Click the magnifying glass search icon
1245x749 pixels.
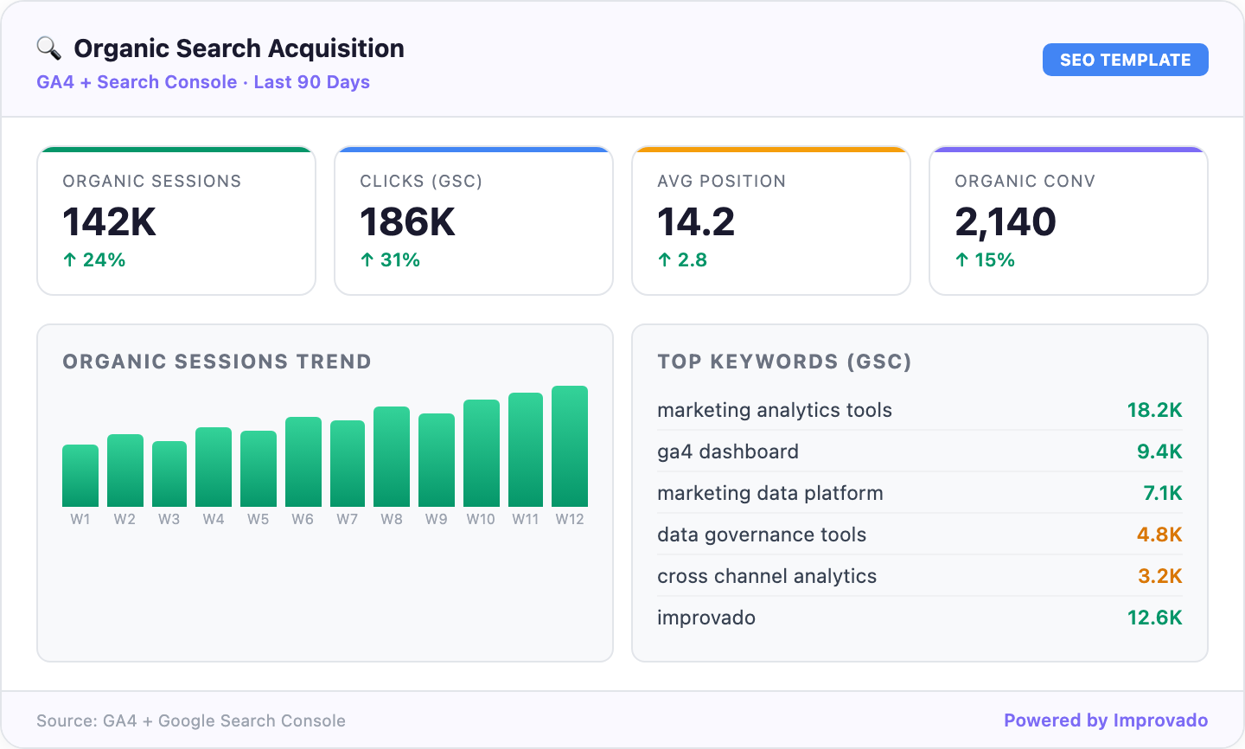pos(48,48)
